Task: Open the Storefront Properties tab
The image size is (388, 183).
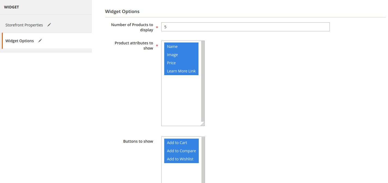Action: click(x=24, y=25)
